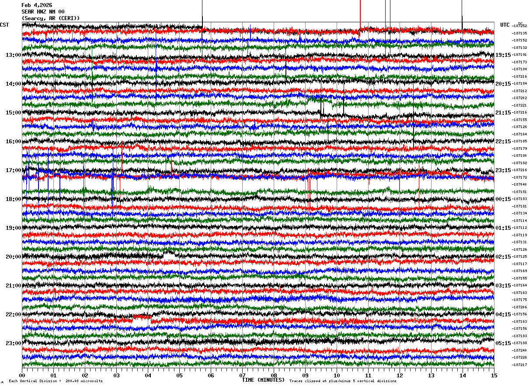The height and width of the screenshot is (387, 529).
Task: Click the UTC timezone heading
Action: 505,25
